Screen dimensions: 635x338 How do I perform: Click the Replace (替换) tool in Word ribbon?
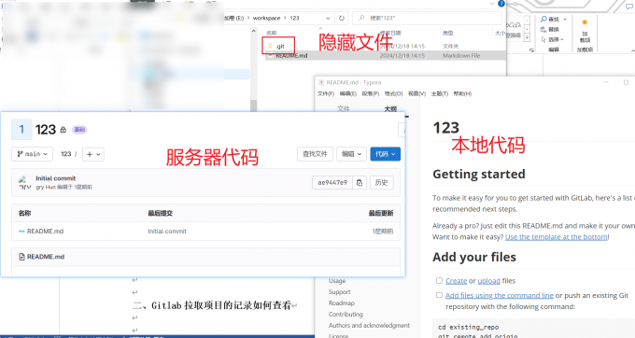coord(550,29)
